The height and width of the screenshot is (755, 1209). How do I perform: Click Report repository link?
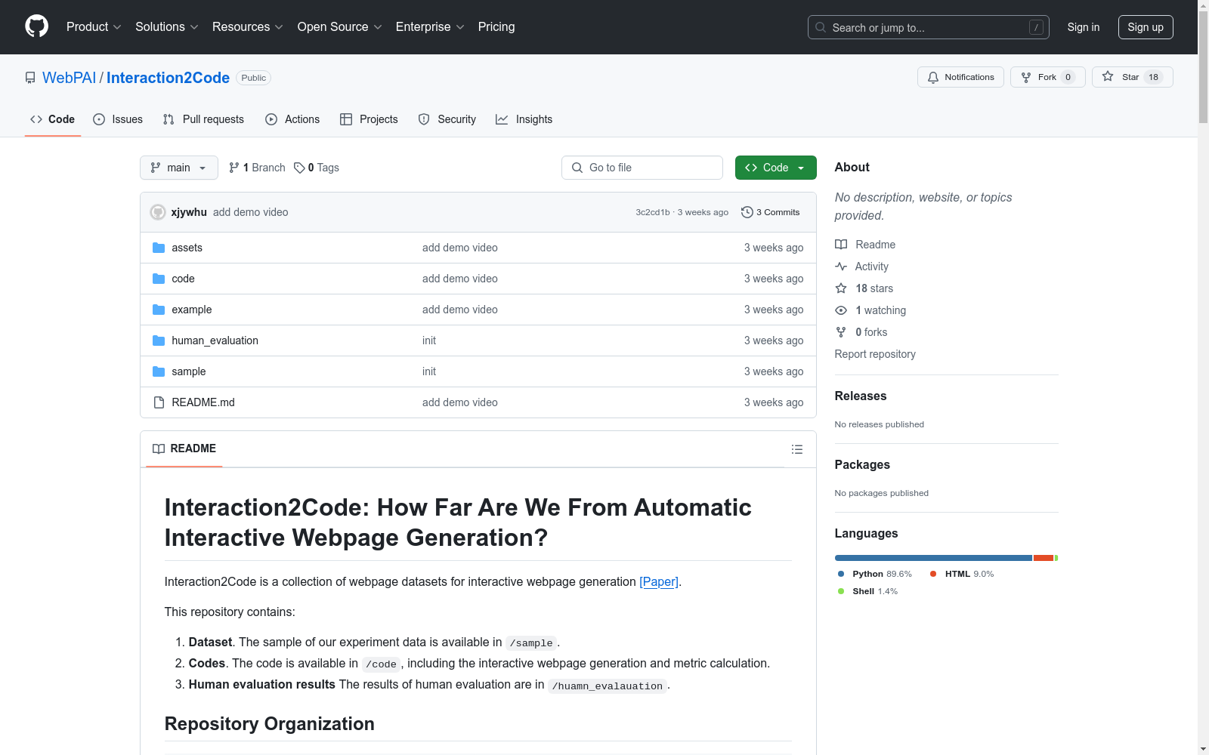(x=875, y=354)
